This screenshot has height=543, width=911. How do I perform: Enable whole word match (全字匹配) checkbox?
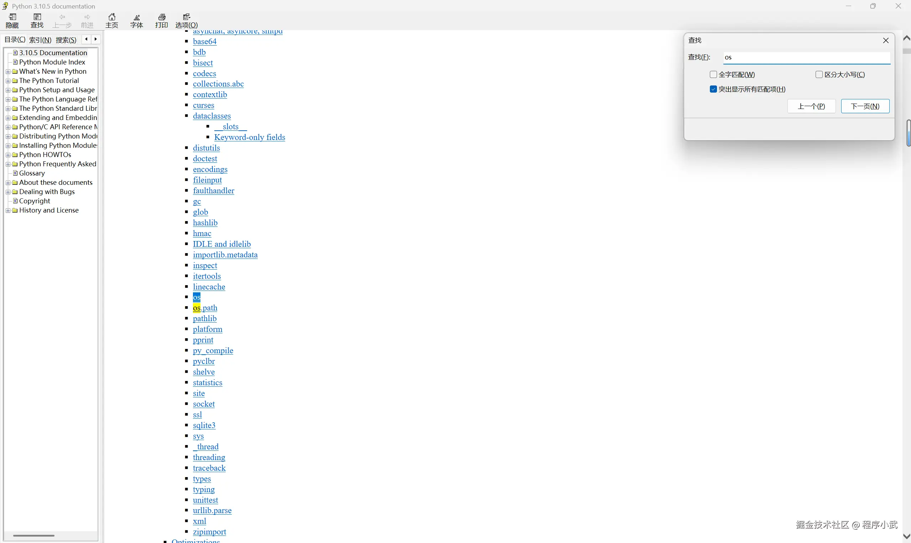coord(713,75)
